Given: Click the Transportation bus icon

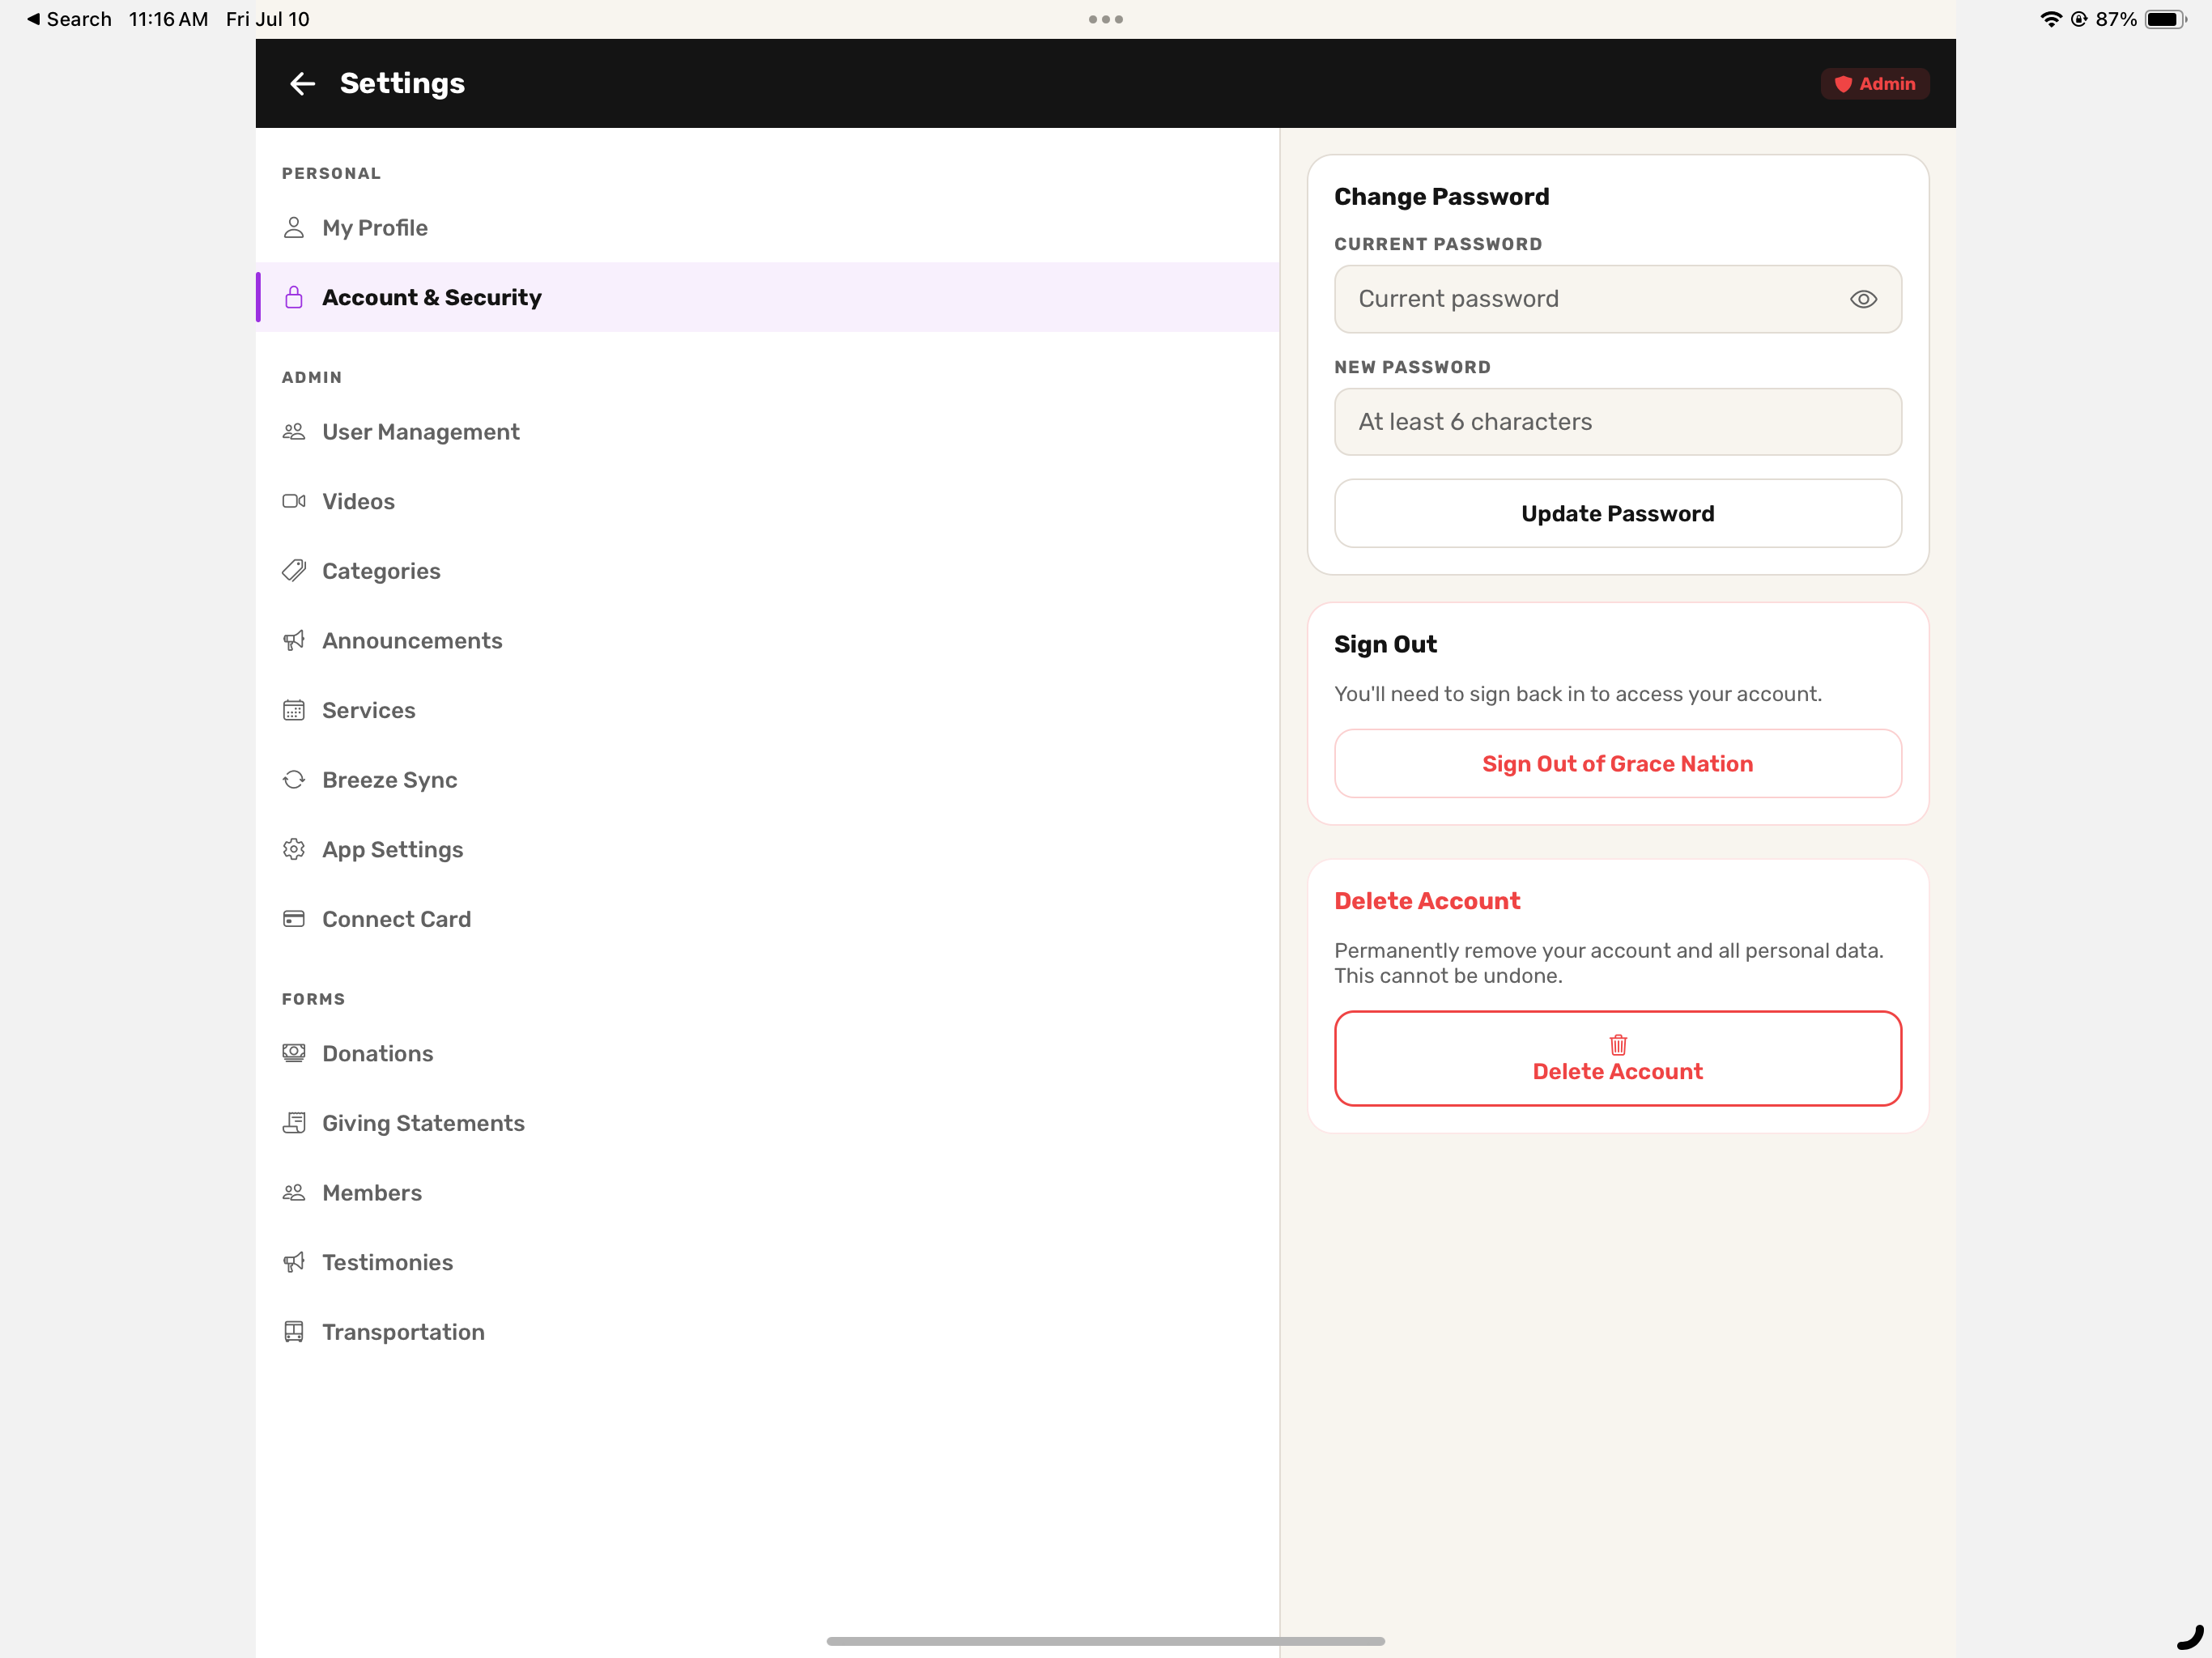Looking at the screenshot, I should click(293, 1332).
